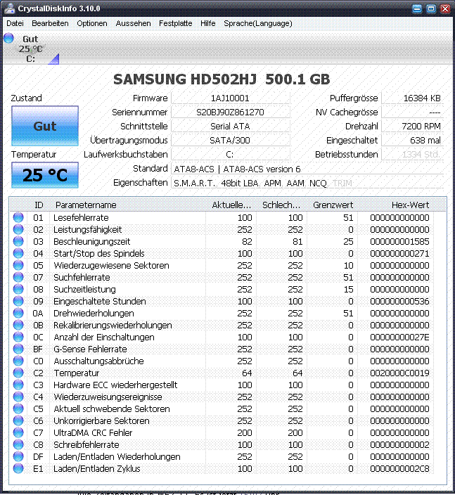
Task: Click status orb for Schreibfehlerrate row
Action: (x=18, y=445)
